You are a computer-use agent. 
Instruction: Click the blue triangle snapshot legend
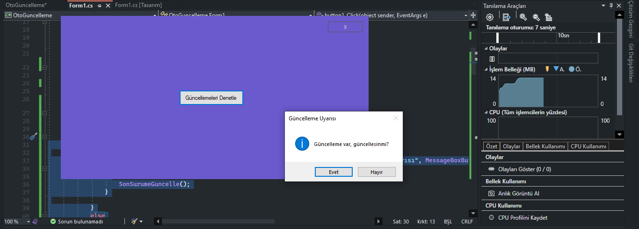[556, 69]
